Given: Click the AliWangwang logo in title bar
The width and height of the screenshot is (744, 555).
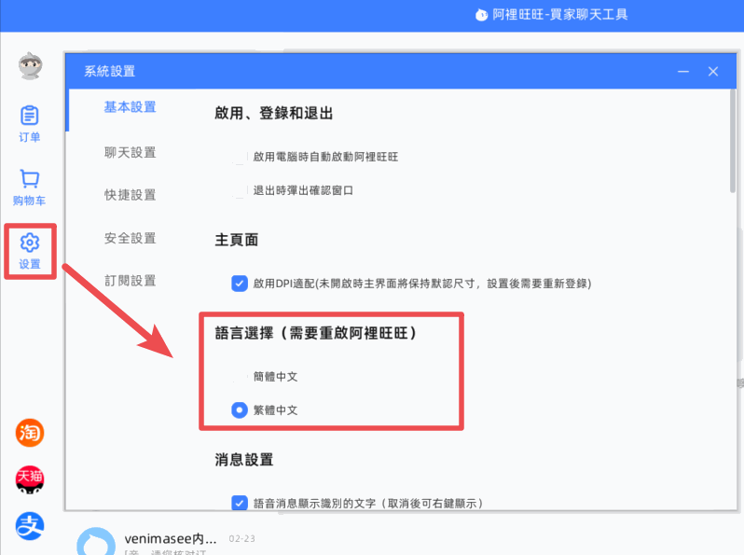Looking at the screenshot, I should (481, 15).
